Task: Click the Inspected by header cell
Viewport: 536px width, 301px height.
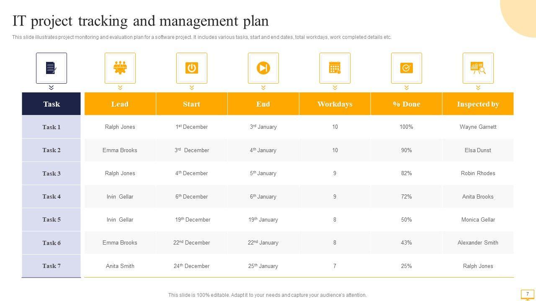Action: click(x=478, y=104)
